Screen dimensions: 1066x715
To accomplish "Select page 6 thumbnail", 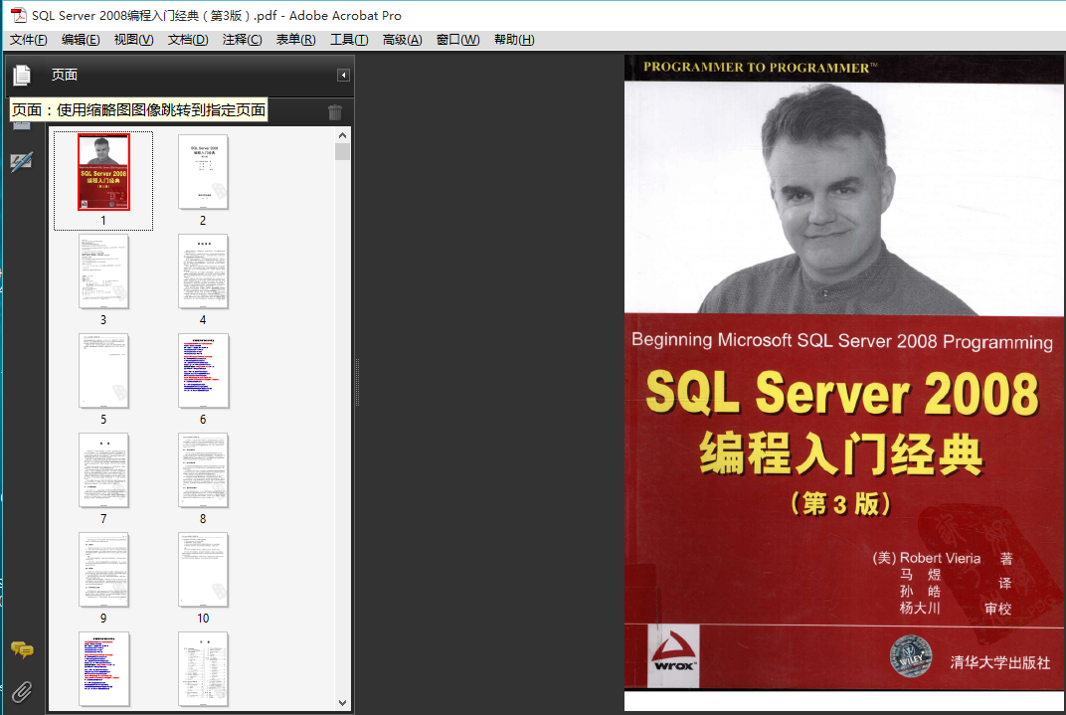I will pyautogui.click(x=203, y=371).
